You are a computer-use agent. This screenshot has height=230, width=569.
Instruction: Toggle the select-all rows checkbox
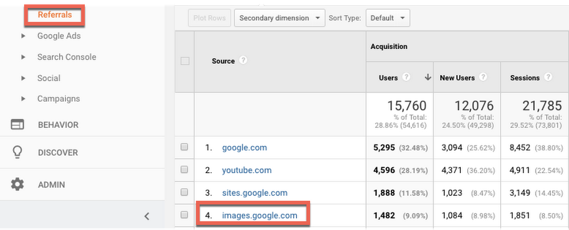[185, 61]
